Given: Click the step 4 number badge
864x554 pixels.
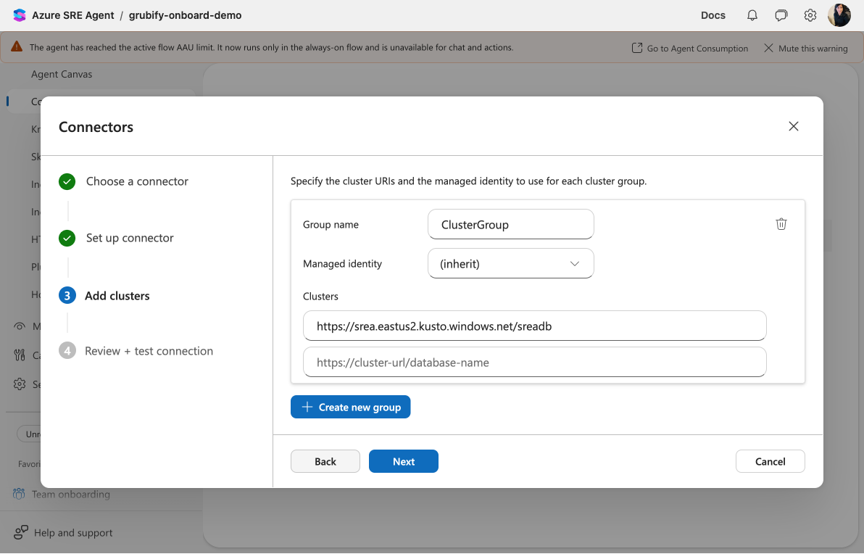Looking at the screenshot, I should tap(67, 350).
